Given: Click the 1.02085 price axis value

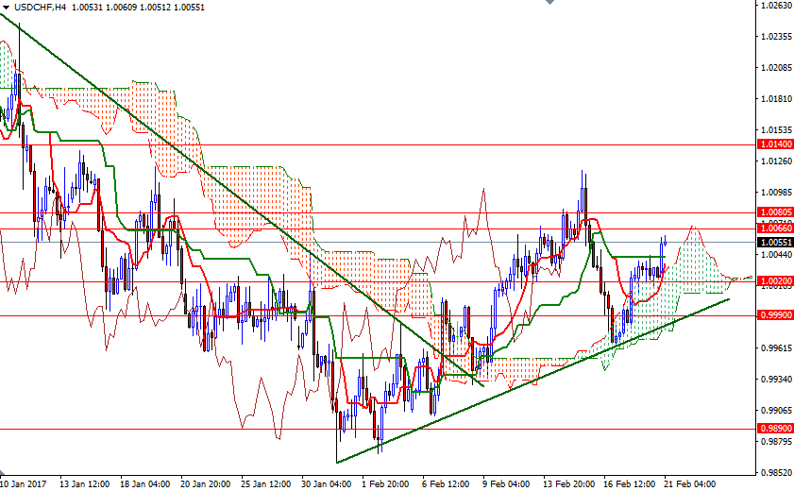Looking at the screenshot, I should [x=776, y=67].
